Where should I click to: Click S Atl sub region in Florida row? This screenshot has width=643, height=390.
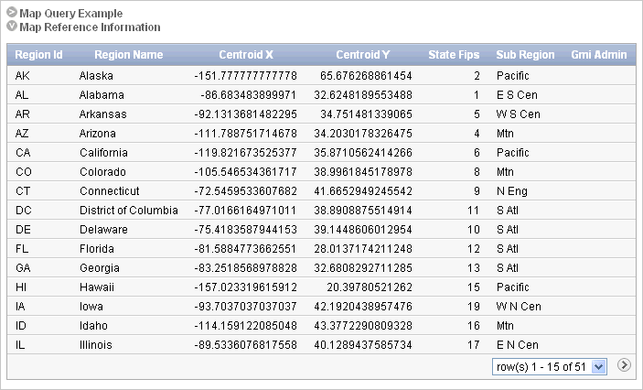tap(508, 249)
